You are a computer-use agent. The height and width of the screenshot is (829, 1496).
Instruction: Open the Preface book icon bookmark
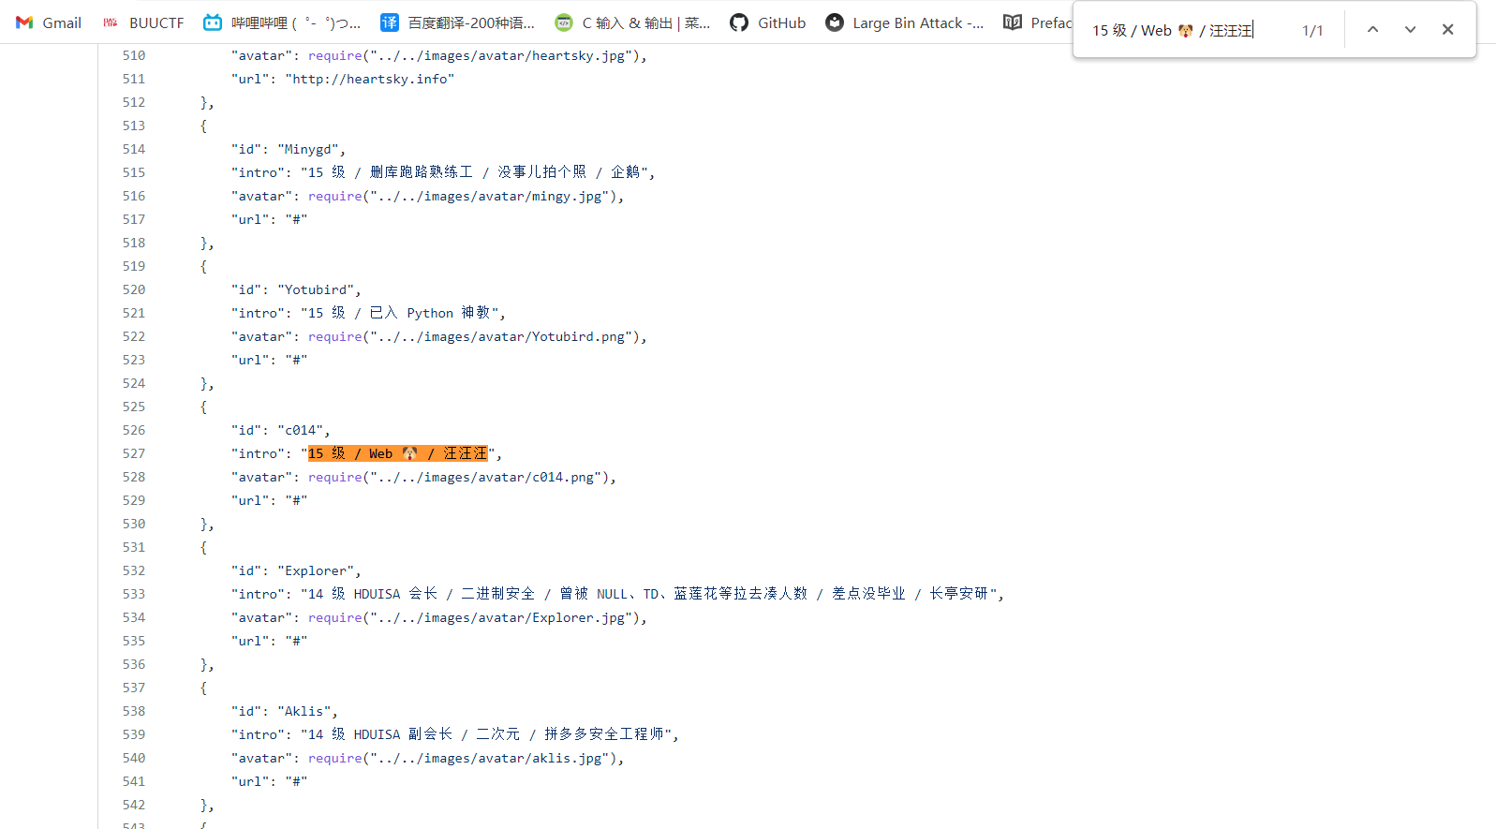[x=1013, y=22]
